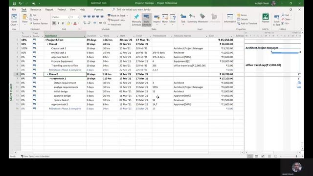The width and height of the screenshot is (313, 176).
Task: Click the Undo arrow in the quick access toolbar
Action: click(x=20, y=3)
